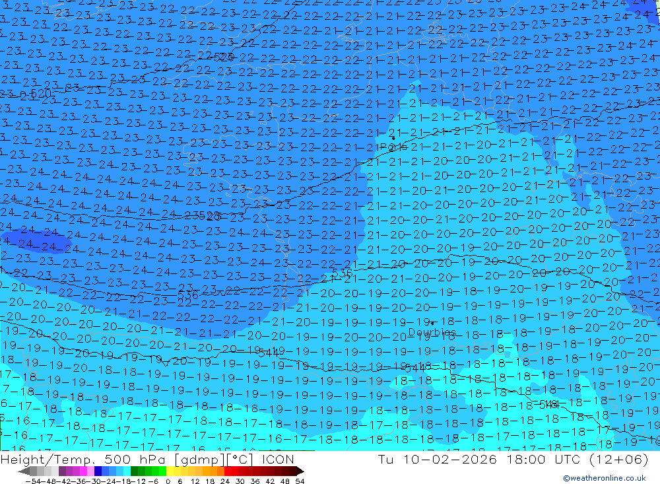660x484 pixels.
Task: Click the 528 height contour label
Action: pyautogui.click(x=209, y=216)
